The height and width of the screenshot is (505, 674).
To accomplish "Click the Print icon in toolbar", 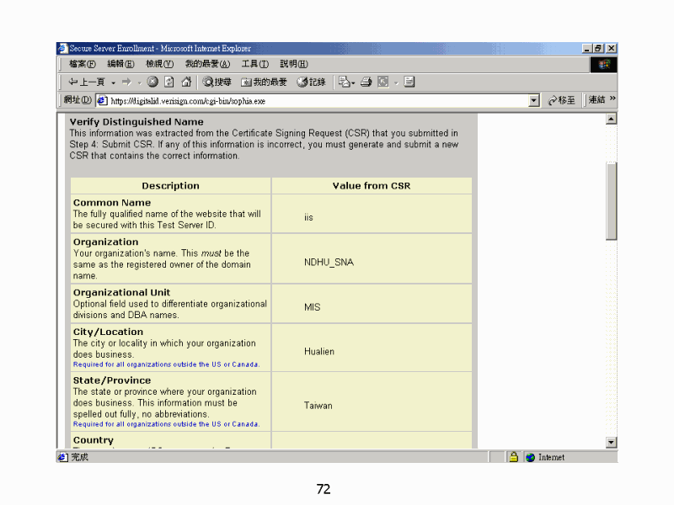I will pos(366,82).
